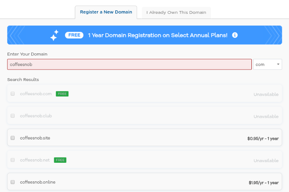
Task: Click the green FREE badge beside coffeesnob.com
Action: tap(62, 94)
